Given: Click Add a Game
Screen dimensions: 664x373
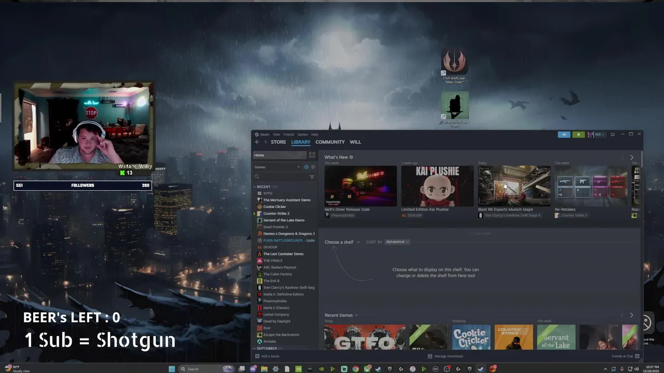Looking at the screenshot, I should [267, 356].
